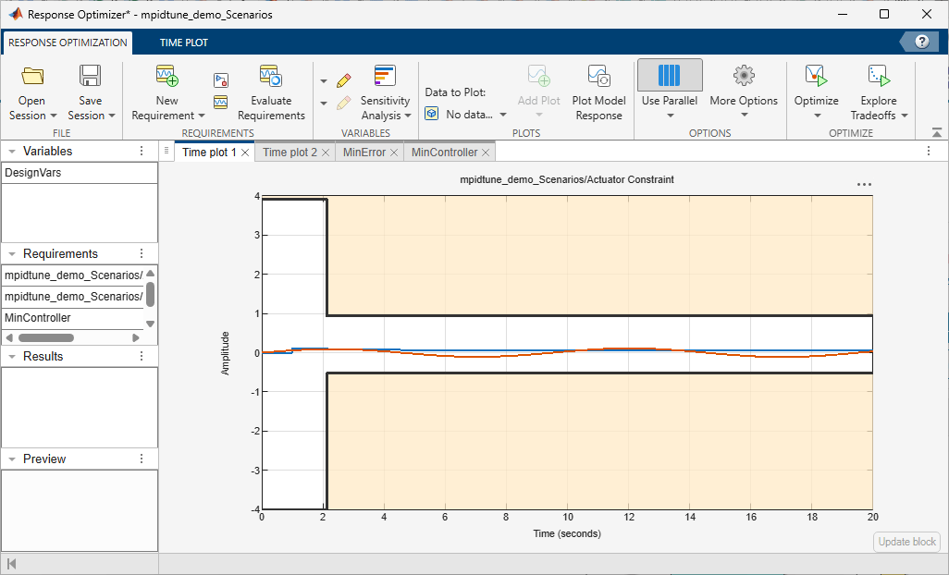Open the More Options dropdown arrow

745,116
